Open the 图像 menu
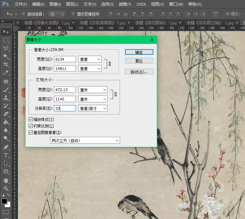Screen dimensions: 245x219 [x=55, y=4]
